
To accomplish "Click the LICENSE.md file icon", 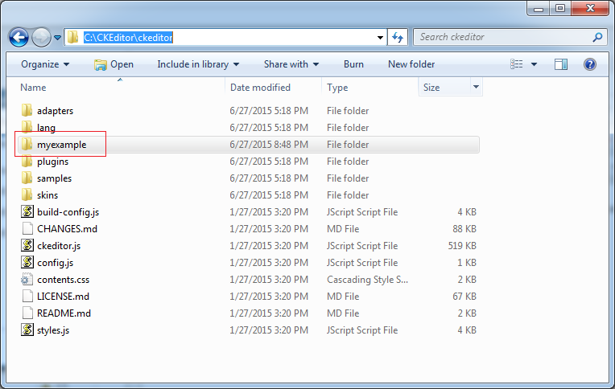I will [x=27, y=296].
